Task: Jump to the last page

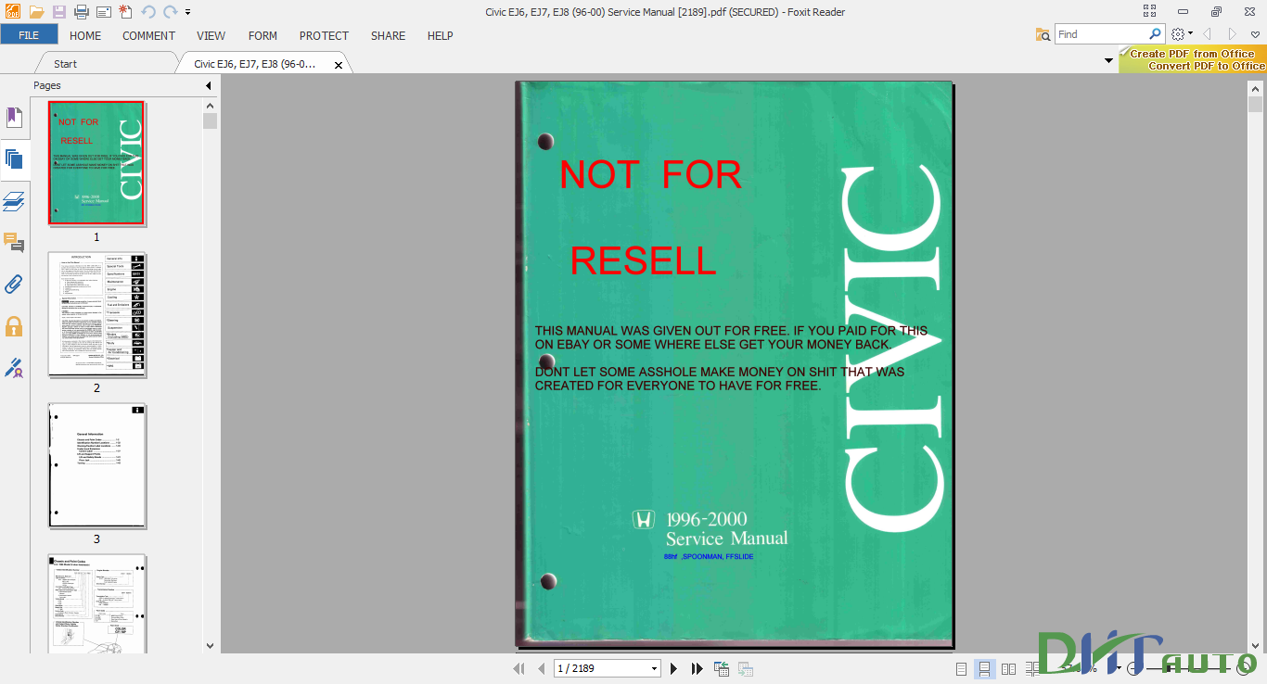Action: coord(697,668)
